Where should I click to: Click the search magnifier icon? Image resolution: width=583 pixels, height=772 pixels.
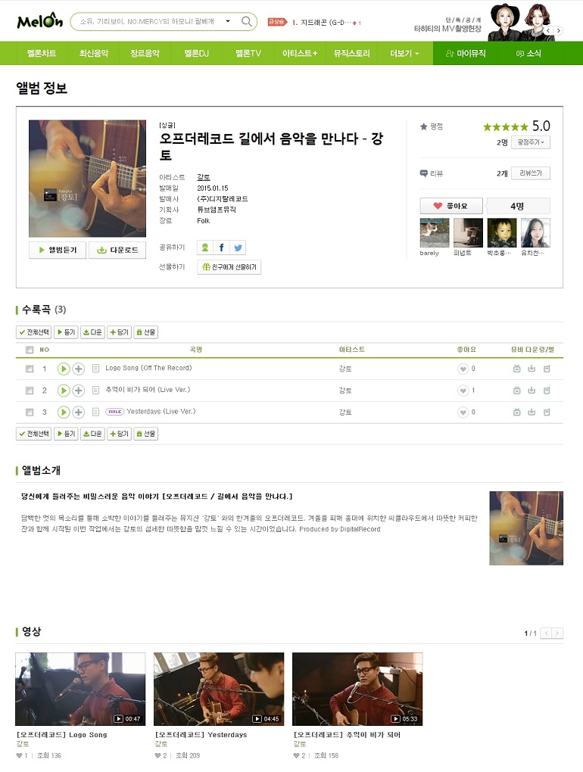[x=247, y=21]
